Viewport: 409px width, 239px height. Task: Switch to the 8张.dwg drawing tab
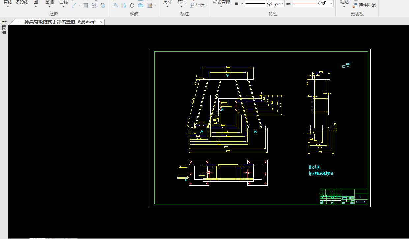pos(57,22)
